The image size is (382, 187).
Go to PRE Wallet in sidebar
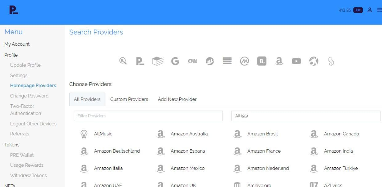(22, 155)
